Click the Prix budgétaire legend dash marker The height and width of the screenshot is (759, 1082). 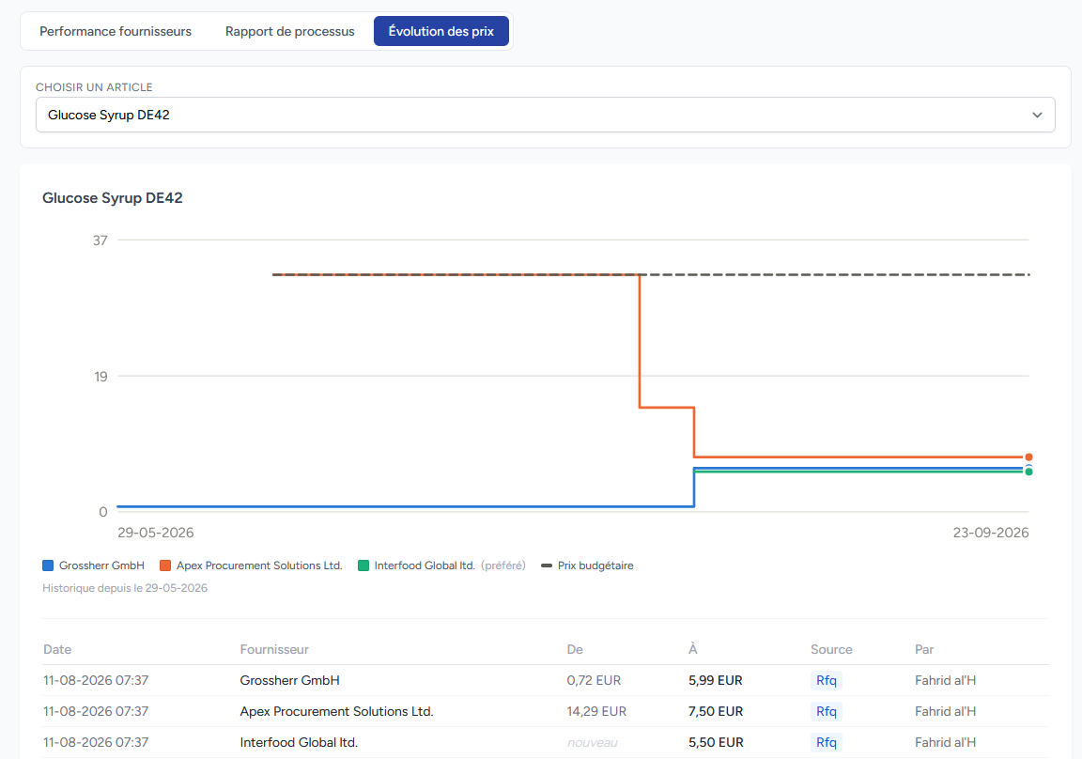547,565
